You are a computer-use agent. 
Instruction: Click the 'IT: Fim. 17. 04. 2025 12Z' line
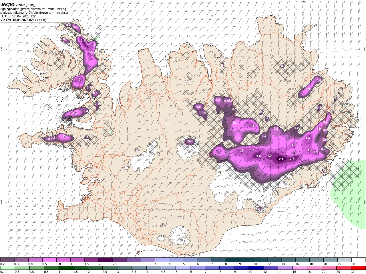(18, 16)
